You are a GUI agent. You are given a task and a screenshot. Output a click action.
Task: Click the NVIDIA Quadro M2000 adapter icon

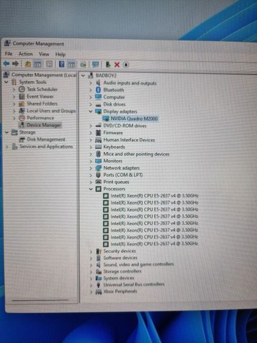[106, 118]
